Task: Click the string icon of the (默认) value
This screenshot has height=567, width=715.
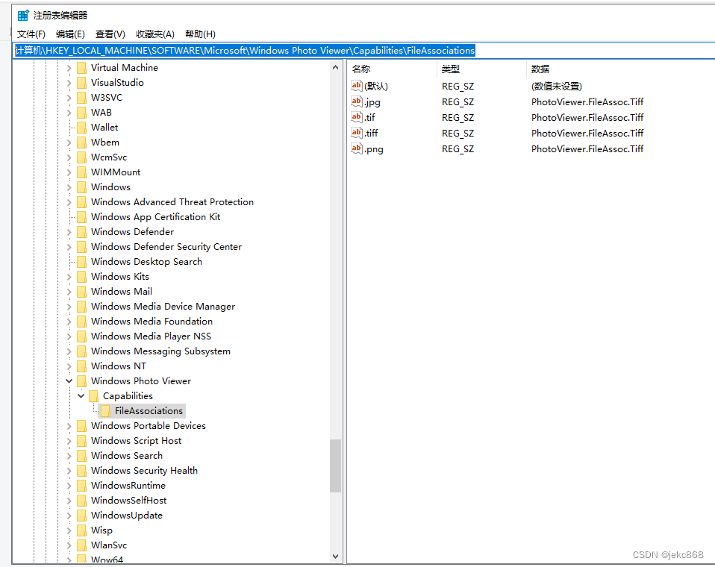Action: coord(357,86)
